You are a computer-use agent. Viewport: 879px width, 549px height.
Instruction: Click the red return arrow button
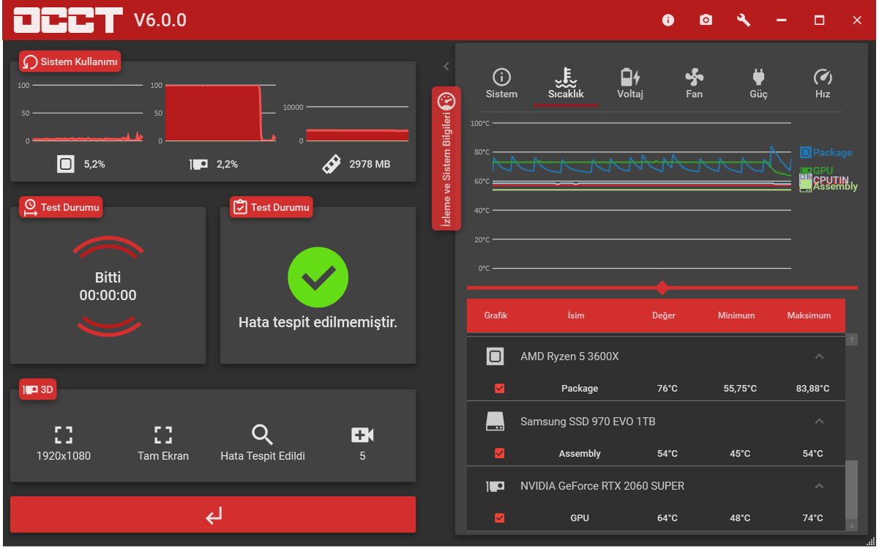coord(213,515)
